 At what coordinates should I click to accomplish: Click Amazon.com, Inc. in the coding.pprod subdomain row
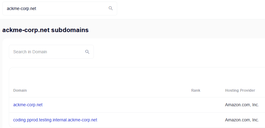pos(242,120)
